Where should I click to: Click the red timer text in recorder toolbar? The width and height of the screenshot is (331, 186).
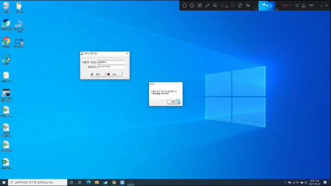[x=287, y=6]
